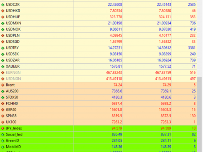Select the Social_Ind symbol name
Image resolution: width=203 pixels, height=152 pixels.
click(x=14, y=135)
